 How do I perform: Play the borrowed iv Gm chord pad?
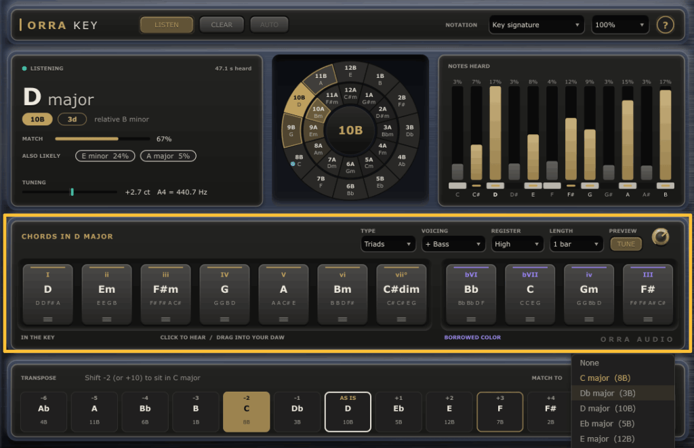(x=589, y=294)
